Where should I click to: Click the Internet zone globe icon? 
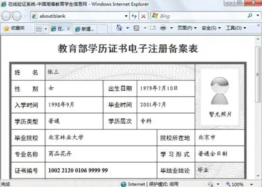[123, 184]
